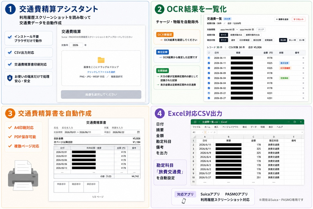313x209 pixels.
Task: Open the calendar picker in the end date field
Action: (x=253, y=30)
